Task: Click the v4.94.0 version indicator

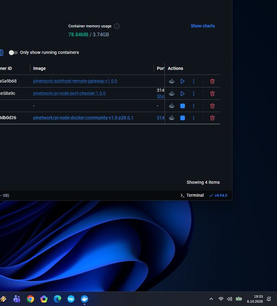Action: point(218,195)
